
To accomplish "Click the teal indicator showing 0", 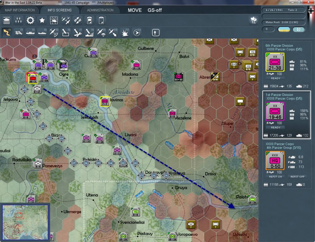I will pyautogui.click(x=298, y=30).
